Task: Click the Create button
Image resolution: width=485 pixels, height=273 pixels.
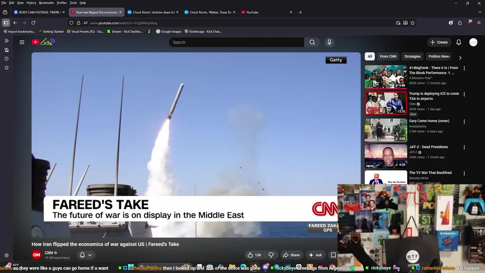Action: tap(439, 42)
